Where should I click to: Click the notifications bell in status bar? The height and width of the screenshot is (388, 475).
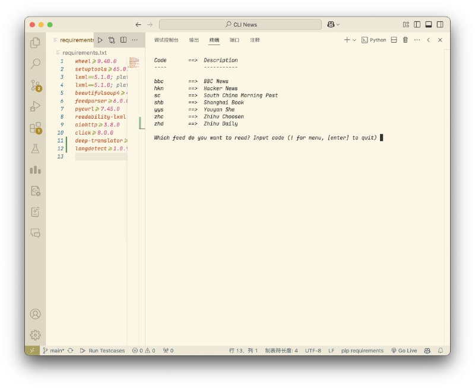(x=441, y=351)
